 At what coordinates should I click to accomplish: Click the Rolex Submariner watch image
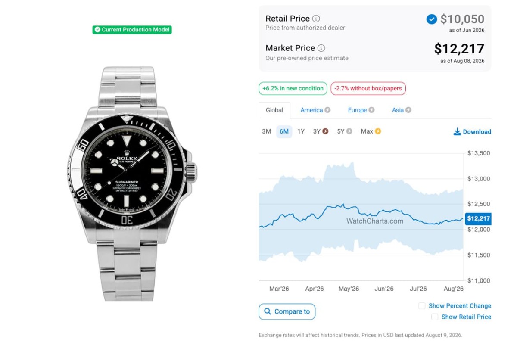(x=132, y=183)
